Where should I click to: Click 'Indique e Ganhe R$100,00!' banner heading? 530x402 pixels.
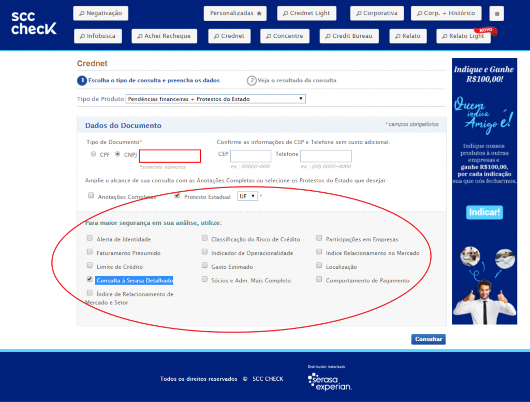(484, 74)
